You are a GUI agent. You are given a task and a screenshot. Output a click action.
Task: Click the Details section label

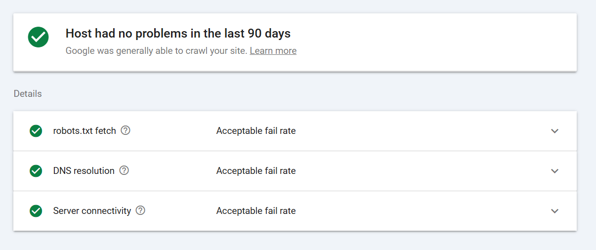[28, 93]
